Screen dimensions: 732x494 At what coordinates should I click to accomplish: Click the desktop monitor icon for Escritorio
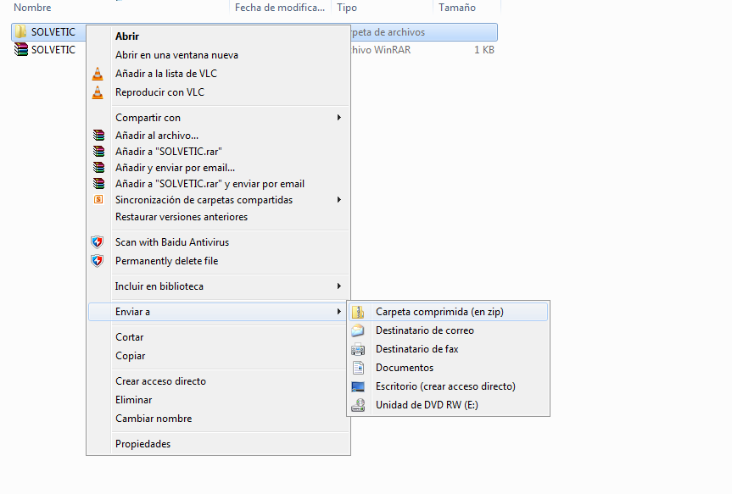tap(358, 386)
